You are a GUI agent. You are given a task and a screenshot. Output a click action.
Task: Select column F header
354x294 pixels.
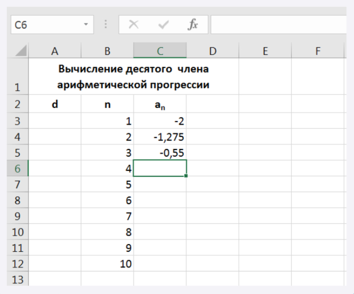pyautogui.click(x=317, y=52)
